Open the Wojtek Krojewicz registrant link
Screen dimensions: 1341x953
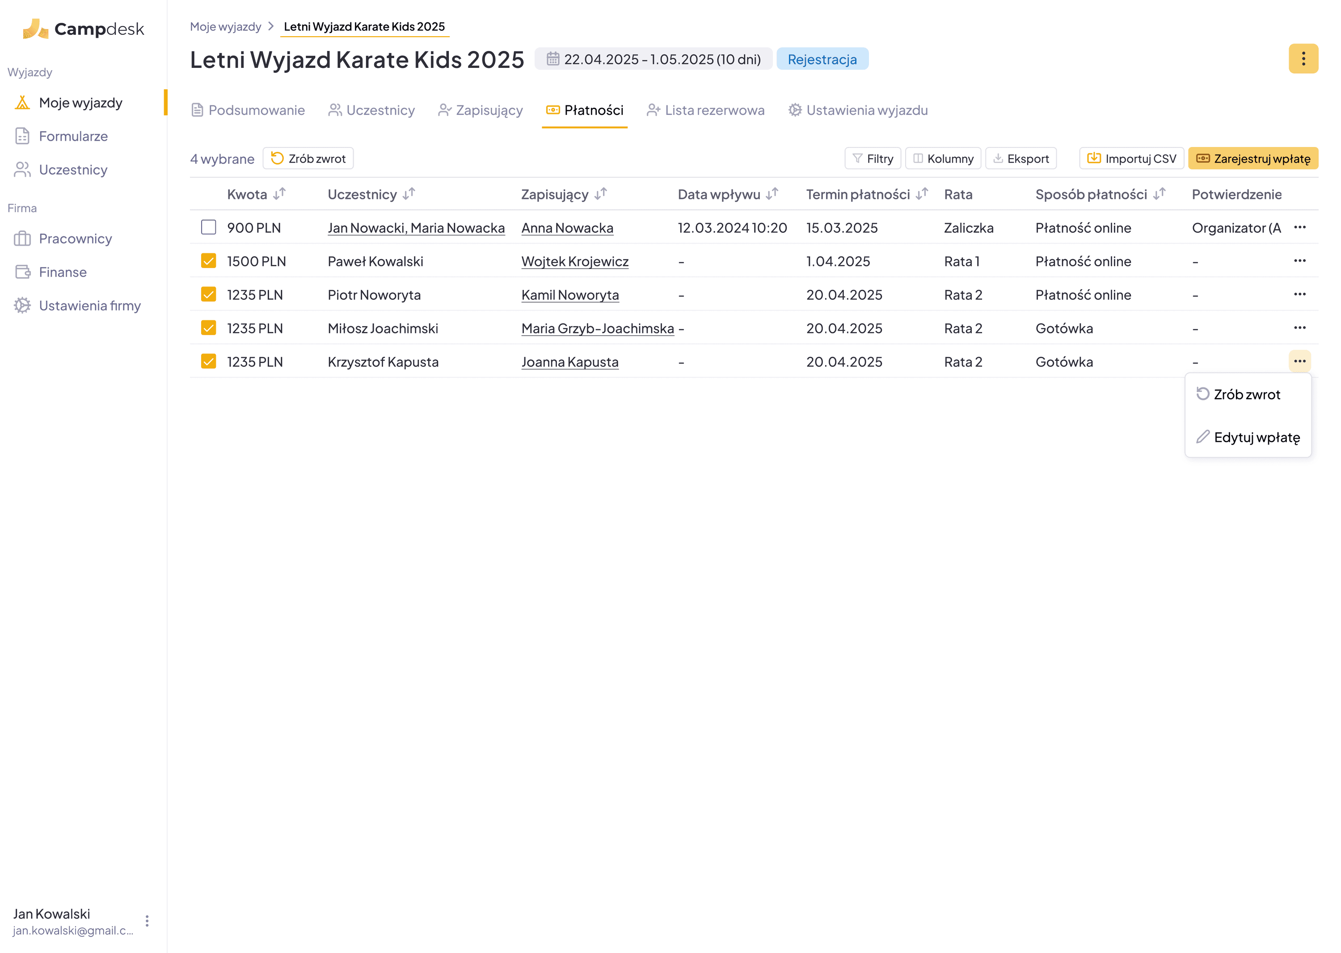(575, 261)
